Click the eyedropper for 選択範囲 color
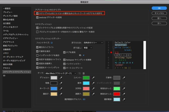The height and width of the screenshot is (112, 169). pos(124,99)
